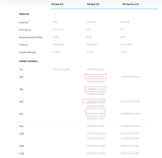Click the 3TB row label
This screenshot has height=158, width=162.
point(21,89)
